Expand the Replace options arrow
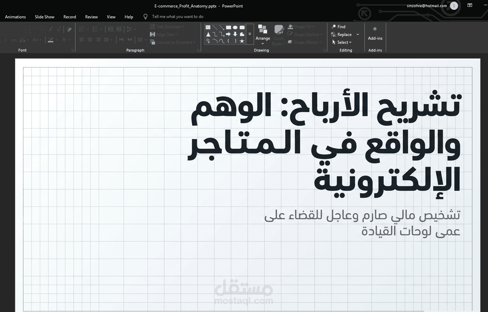The width and height of the screenshot is (488, 312). pos(358,34)
